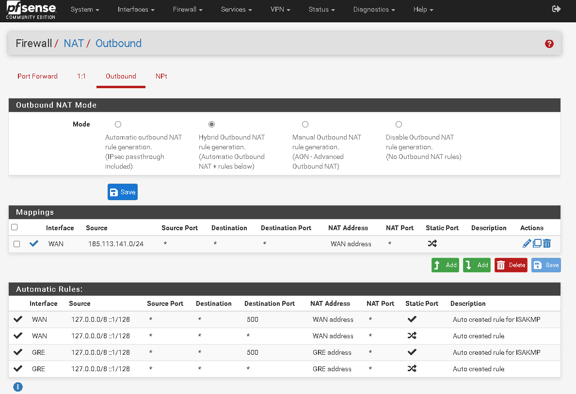Add a mapping to the end of the list
This screenshot has width=576, height=394.
point(477,265)
